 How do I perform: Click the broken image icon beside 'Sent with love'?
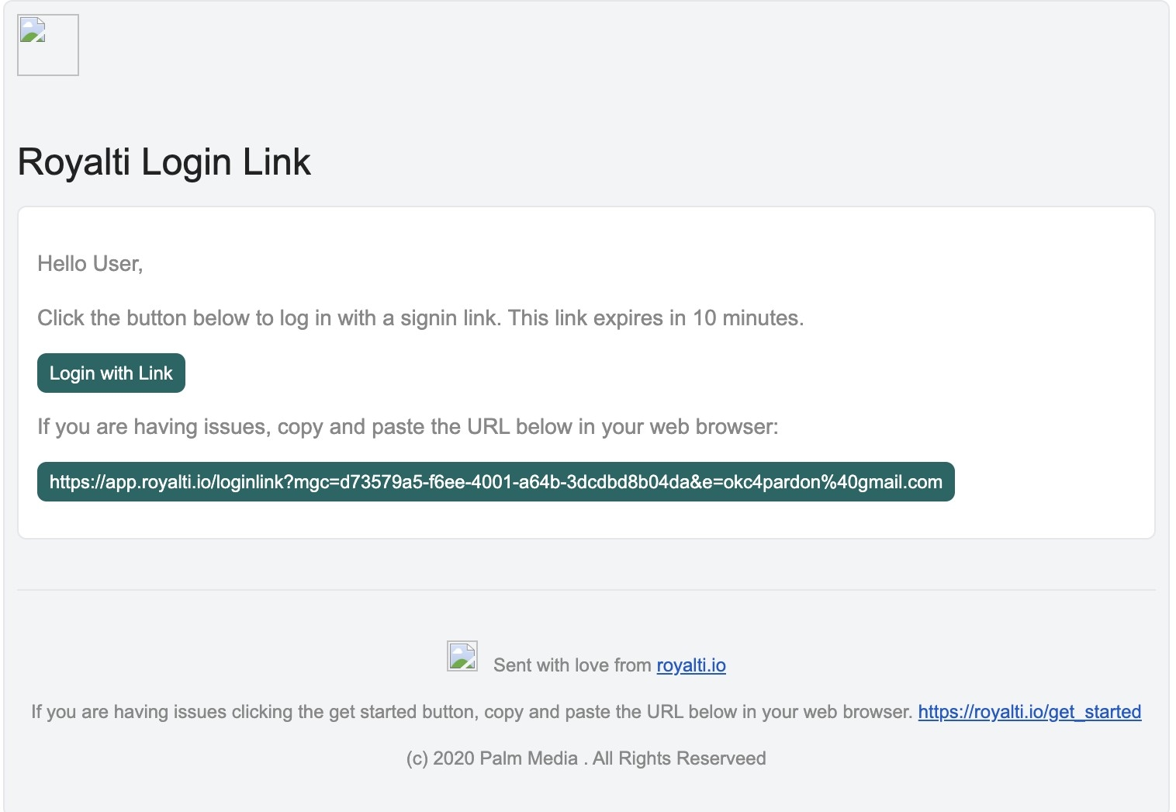pos(462,656)
